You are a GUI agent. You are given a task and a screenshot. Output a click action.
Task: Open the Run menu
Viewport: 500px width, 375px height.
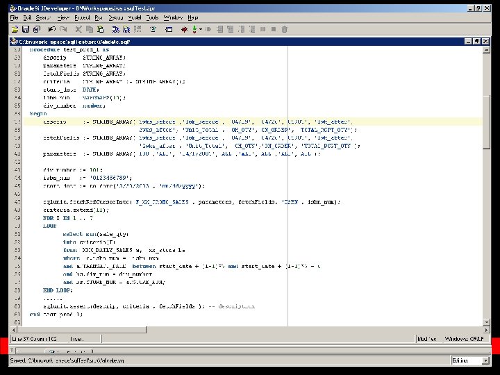(x=99, y=17)
